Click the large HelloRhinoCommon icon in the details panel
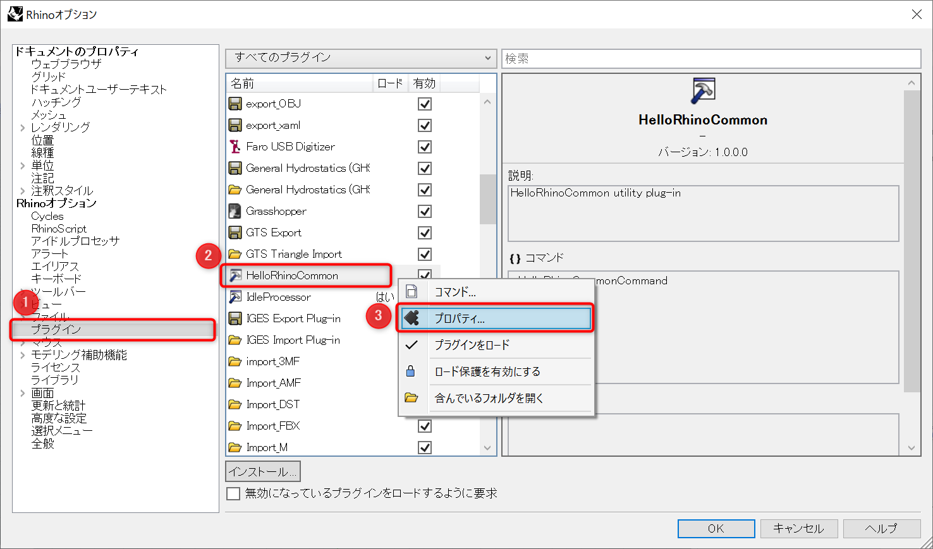This screenshot has width=933, height=549. click(703, 91)
